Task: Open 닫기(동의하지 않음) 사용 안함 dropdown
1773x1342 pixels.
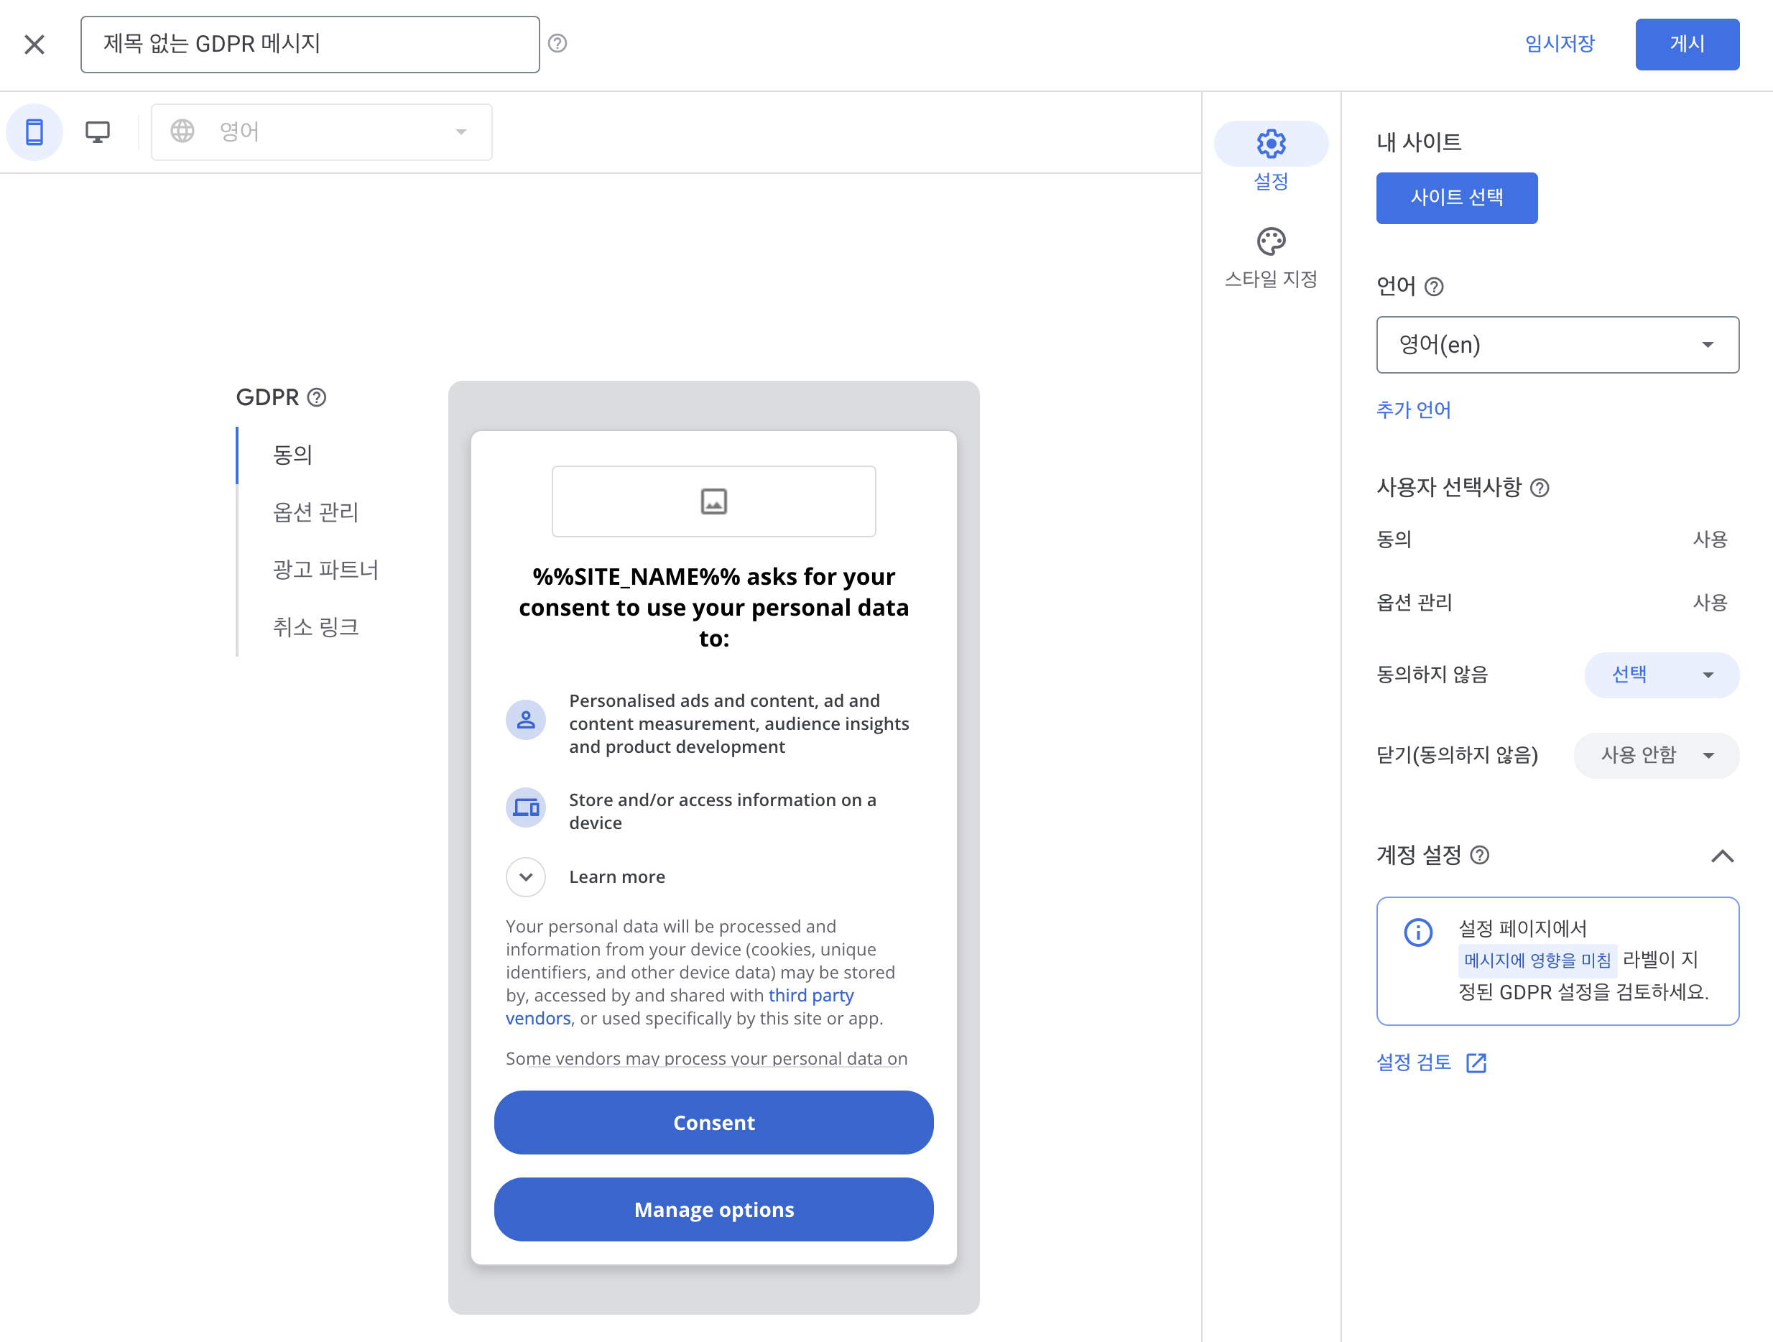Action: pos(1656,754)
